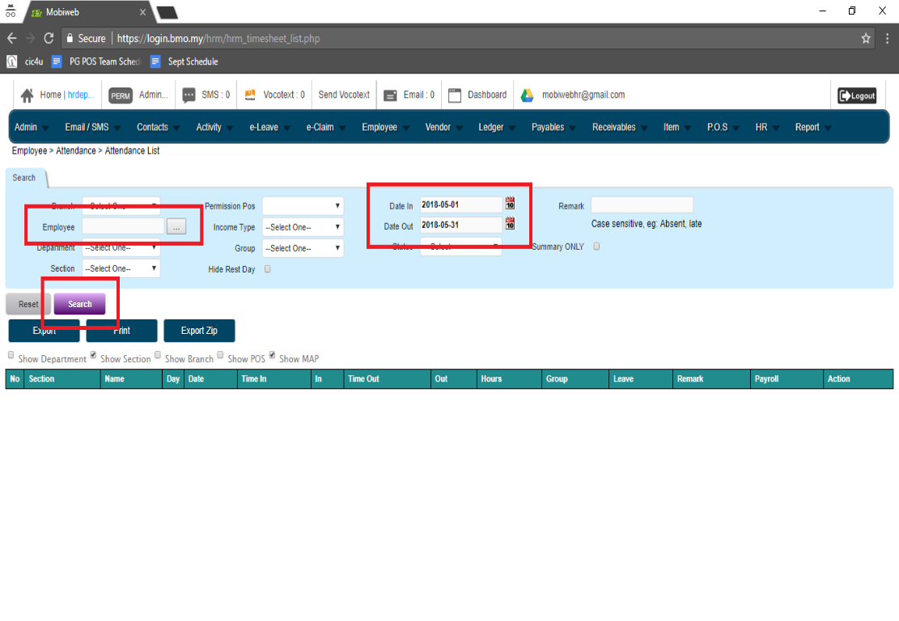899x621 pixels.
Task: Click the purple Search button
Action: point(79,304)
